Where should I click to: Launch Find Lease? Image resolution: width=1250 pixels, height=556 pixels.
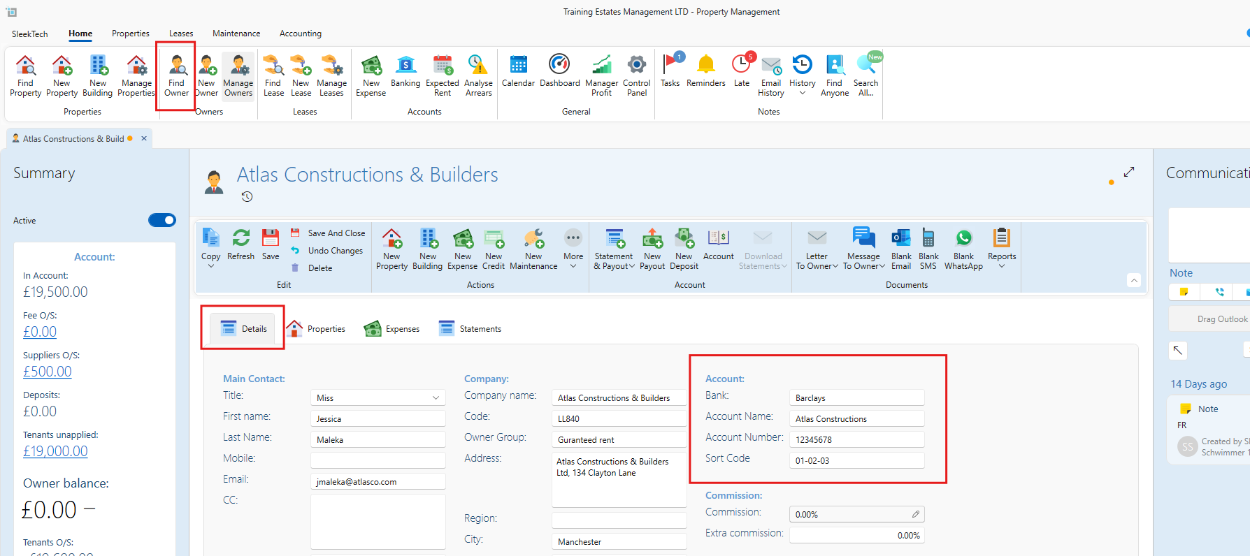273,75
